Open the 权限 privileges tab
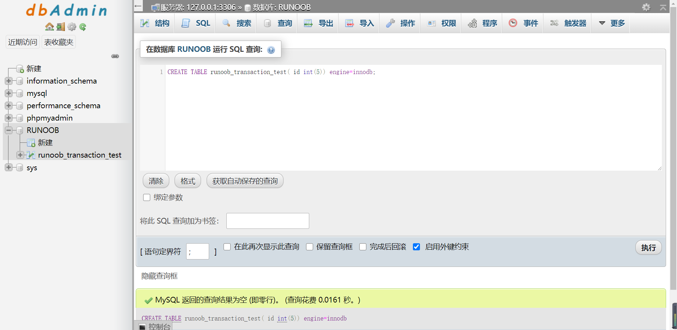 [x=441, y=23]
